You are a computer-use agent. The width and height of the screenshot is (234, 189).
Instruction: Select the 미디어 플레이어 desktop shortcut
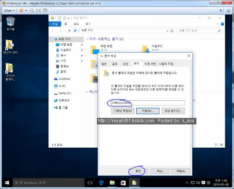10,72
